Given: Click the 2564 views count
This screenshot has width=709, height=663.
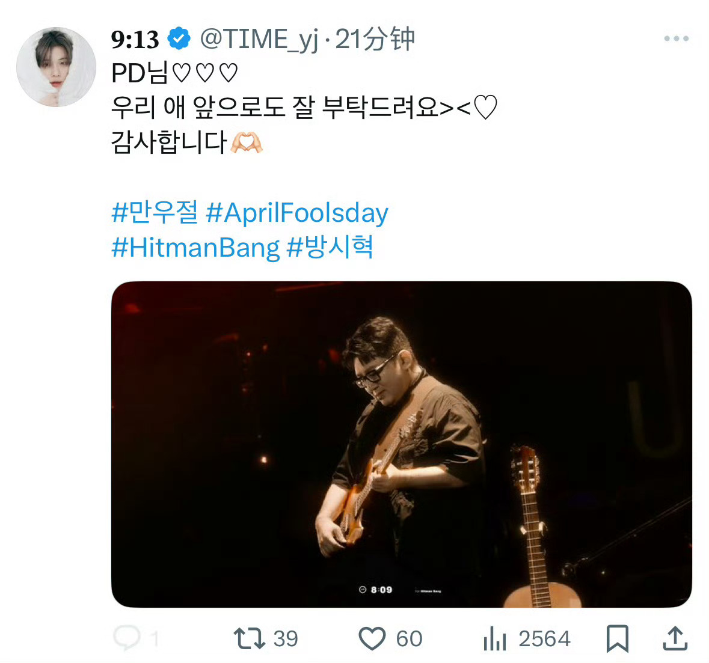Looking at the screenshot, I should [x=544, y=638].
